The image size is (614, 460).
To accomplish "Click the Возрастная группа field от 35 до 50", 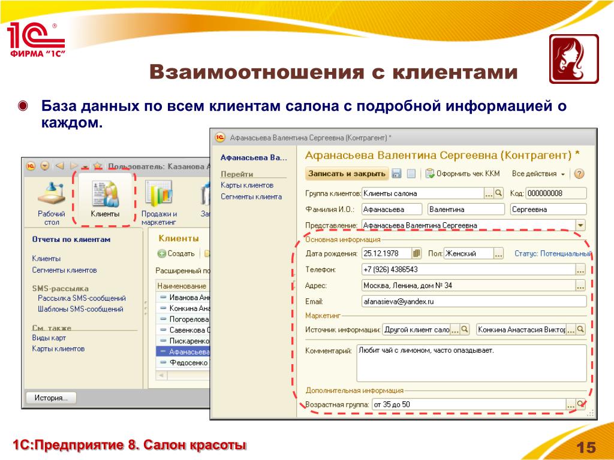I will 469,404.
